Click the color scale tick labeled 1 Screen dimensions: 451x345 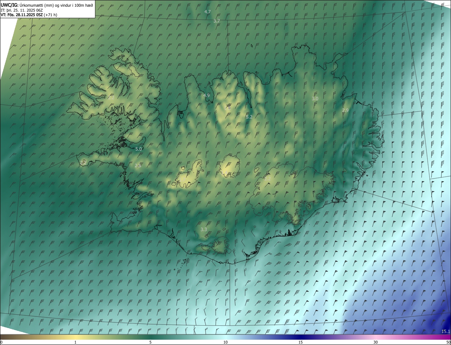tap(75, 342)
